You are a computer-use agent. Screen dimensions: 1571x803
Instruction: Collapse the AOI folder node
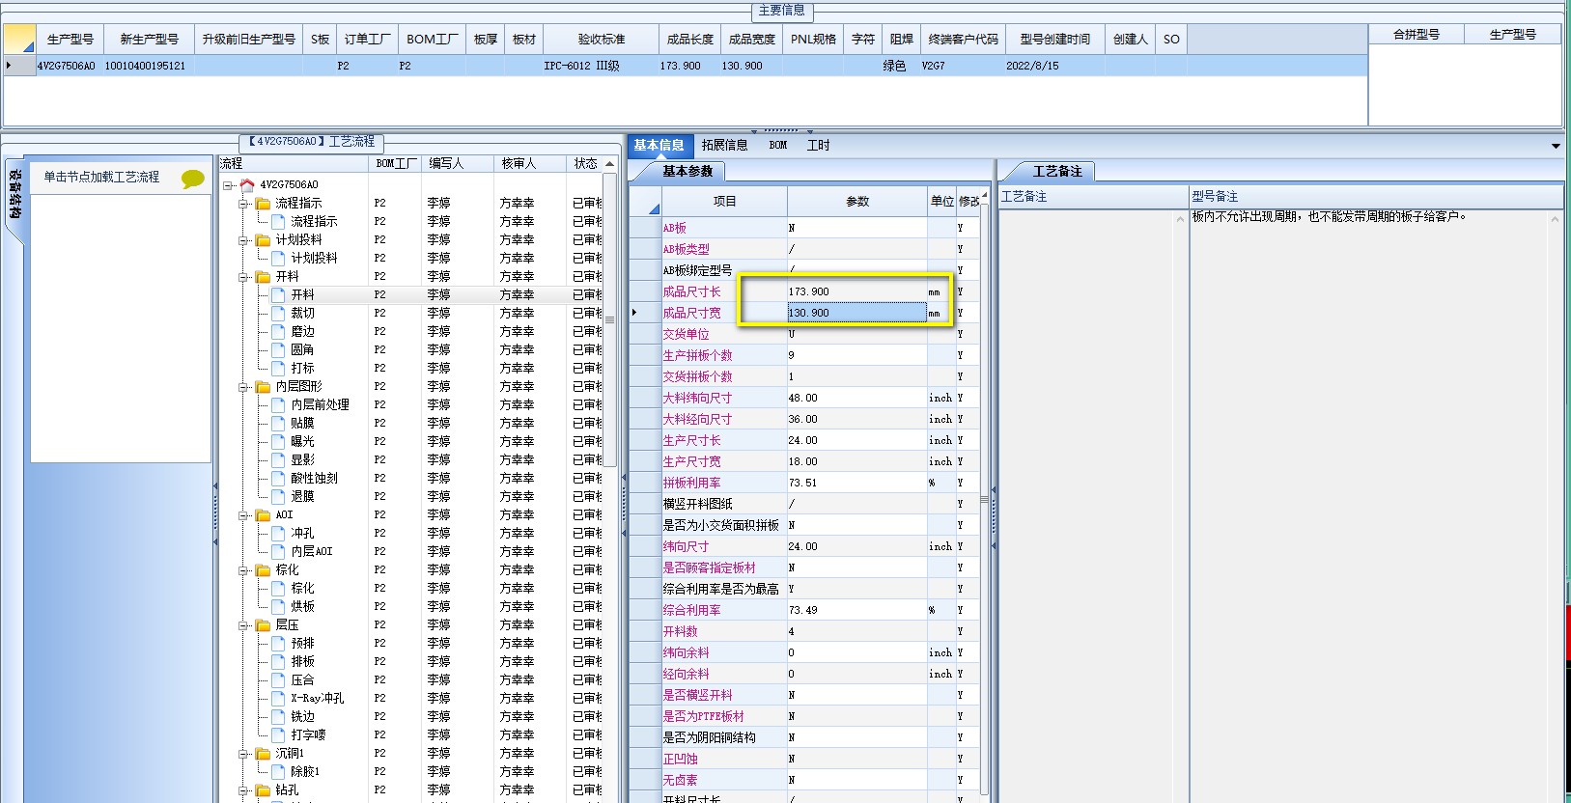tap(243, 515)
